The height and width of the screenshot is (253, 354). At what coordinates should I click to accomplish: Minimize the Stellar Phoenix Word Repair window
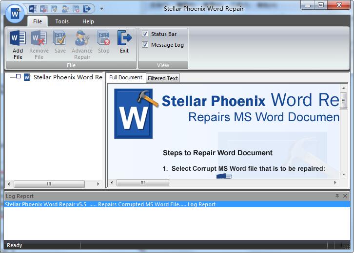(x=308, y=5)
